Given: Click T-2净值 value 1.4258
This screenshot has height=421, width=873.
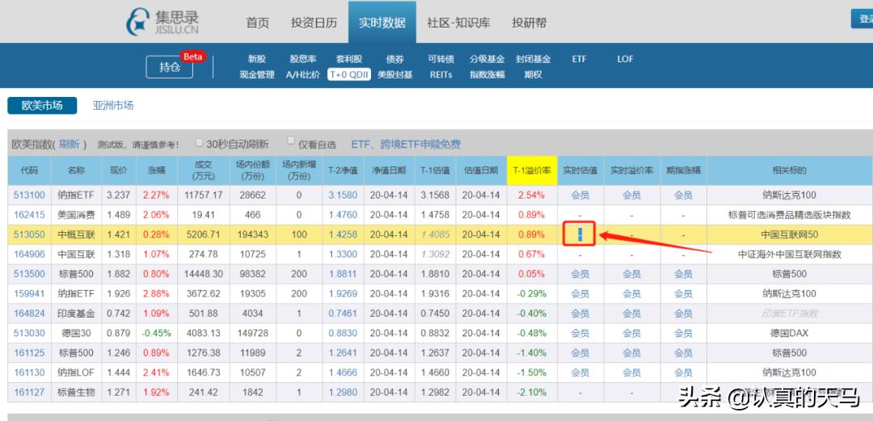Looking at the screenshot, I should (343, 234).
